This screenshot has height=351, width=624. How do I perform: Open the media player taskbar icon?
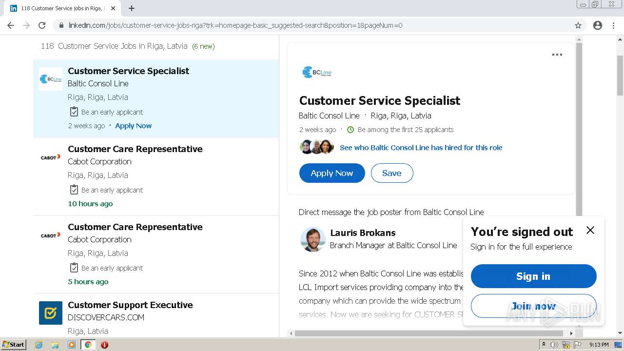click(x=71, y=345)
